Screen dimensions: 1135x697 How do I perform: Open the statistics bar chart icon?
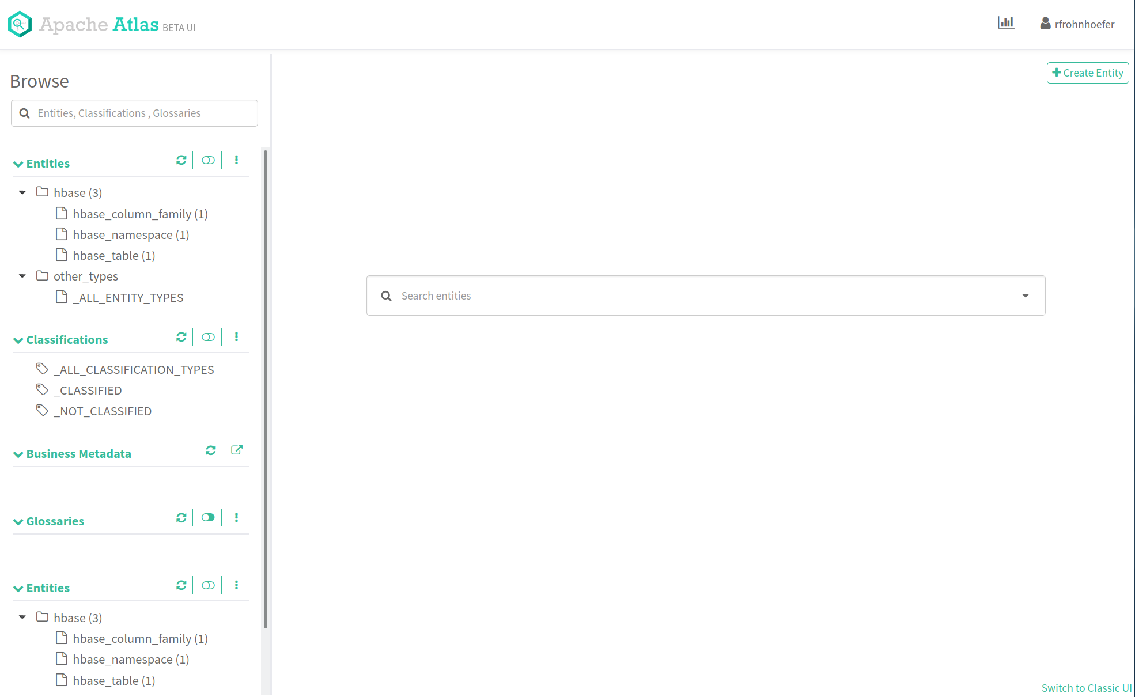[1006, 23]
